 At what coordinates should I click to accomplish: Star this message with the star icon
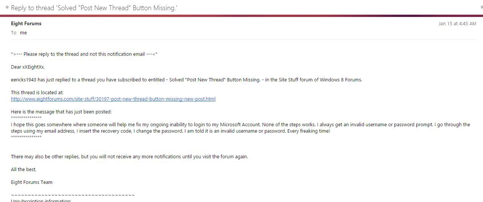pos(481,8)
